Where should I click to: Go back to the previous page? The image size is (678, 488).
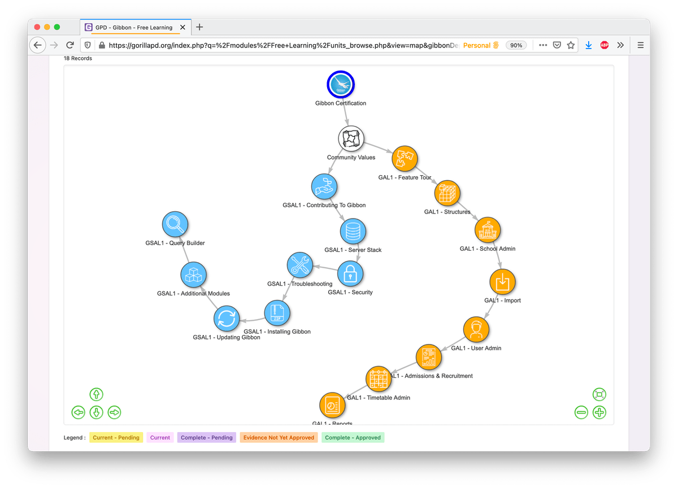click(38, 45)
